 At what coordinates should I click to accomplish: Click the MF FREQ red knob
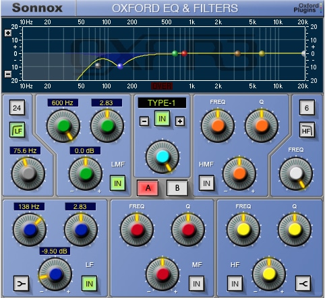coord(137,230)
